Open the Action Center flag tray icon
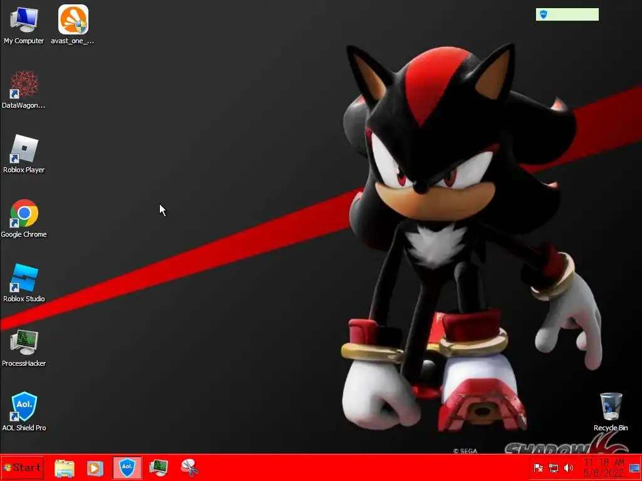Screen dimensions: 642x481 click(x=539, y=468)
